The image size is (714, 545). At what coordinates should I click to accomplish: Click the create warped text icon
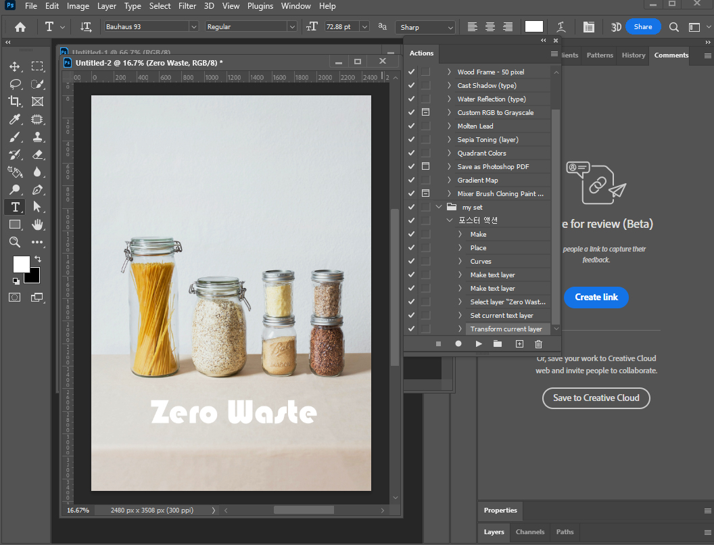(561, 27)
